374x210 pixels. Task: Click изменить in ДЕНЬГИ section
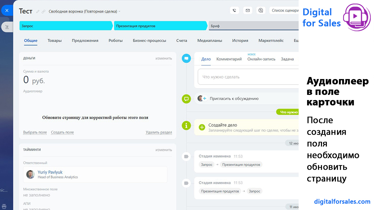164,58
